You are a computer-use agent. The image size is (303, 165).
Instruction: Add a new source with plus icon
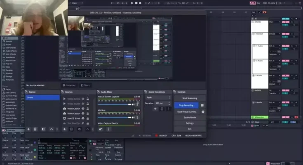[64, 129]
